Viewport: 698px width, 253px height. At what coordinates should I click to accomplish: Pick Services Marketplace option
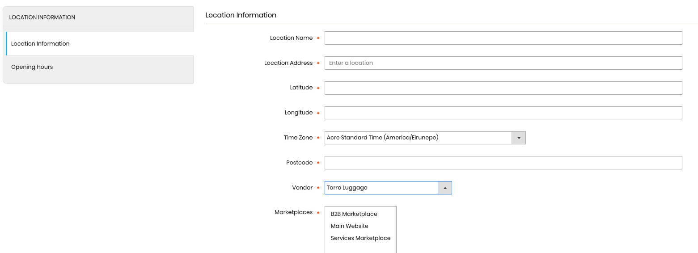click(360, 238)
